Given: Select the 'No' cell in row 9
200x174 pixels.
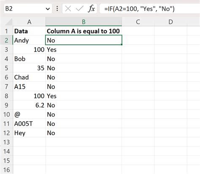Looking at the screenshot, I should (x=84, y=105).
